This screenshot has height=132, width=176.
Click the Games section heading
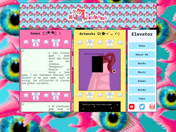pos(46,34)
